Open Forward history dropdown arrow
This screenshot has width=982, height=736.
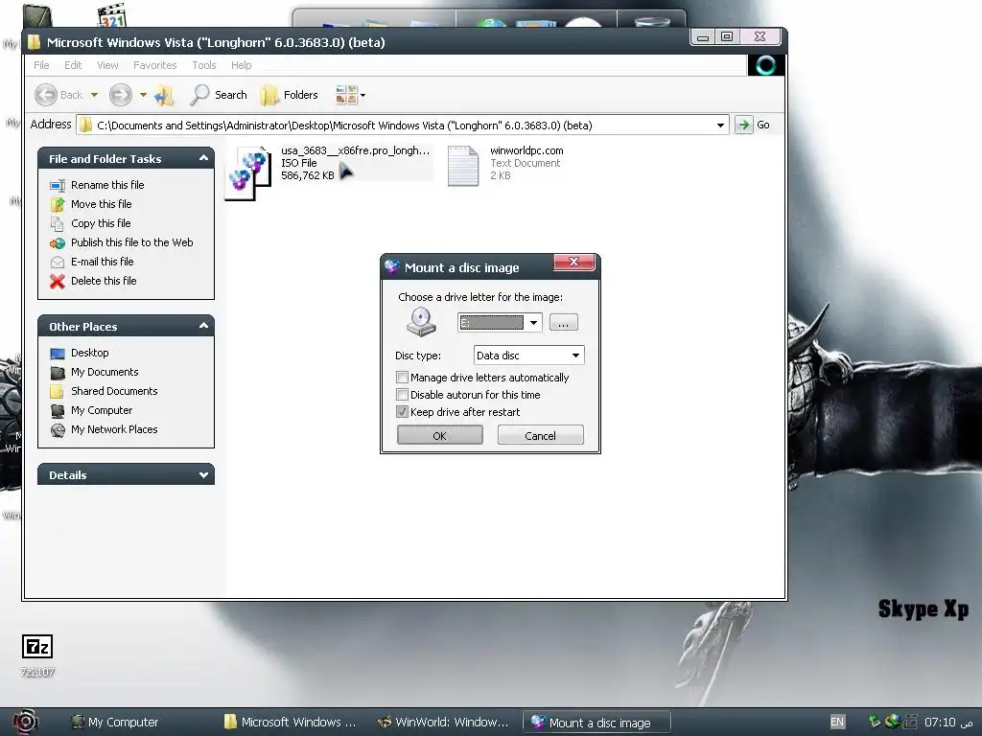coord(143,95)
